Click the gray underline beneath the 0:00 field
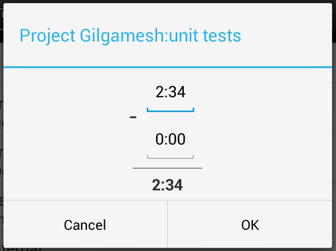Viewport: 336px width, 251px height. point(171,157)
